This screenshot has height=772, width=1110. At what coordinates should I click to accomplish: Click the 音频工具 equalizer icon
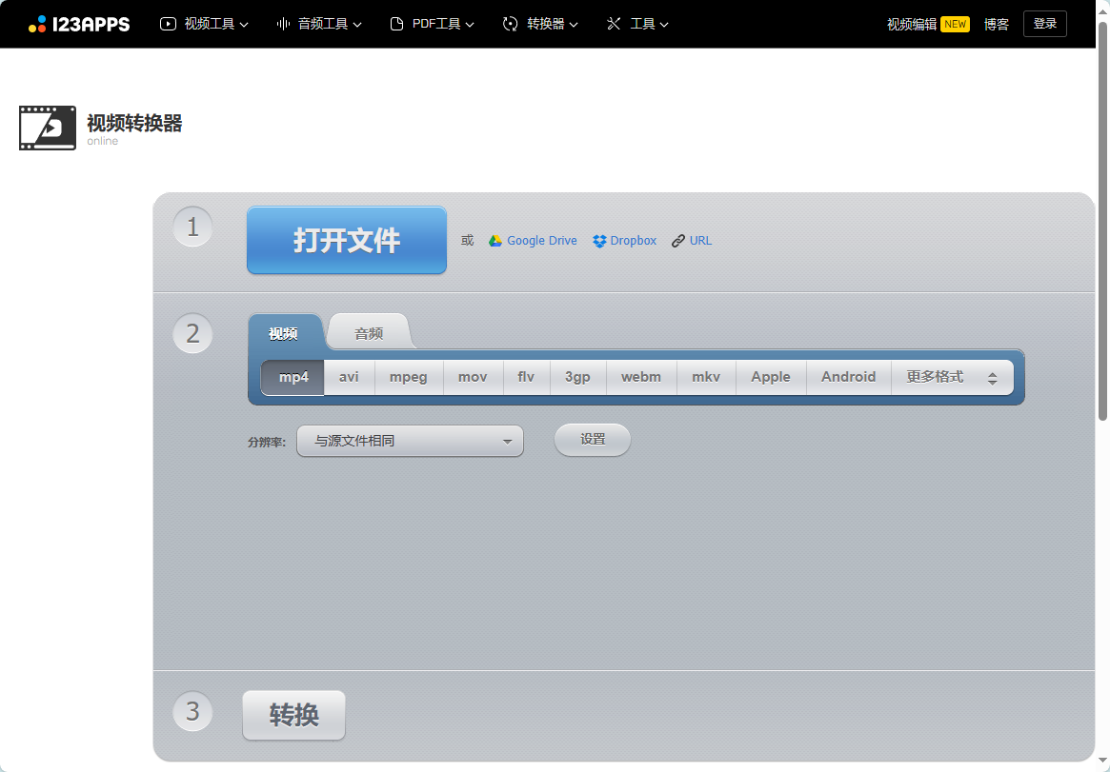pyautogui.click(x=282, y=24)
